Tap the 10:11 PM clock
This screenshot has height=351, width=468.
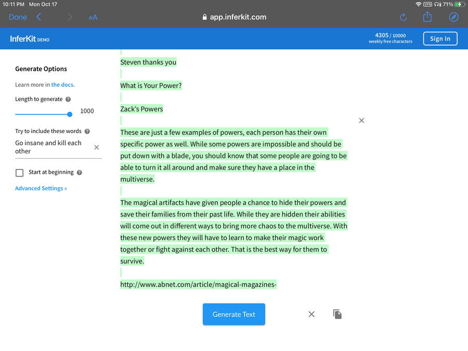[14, 4]
